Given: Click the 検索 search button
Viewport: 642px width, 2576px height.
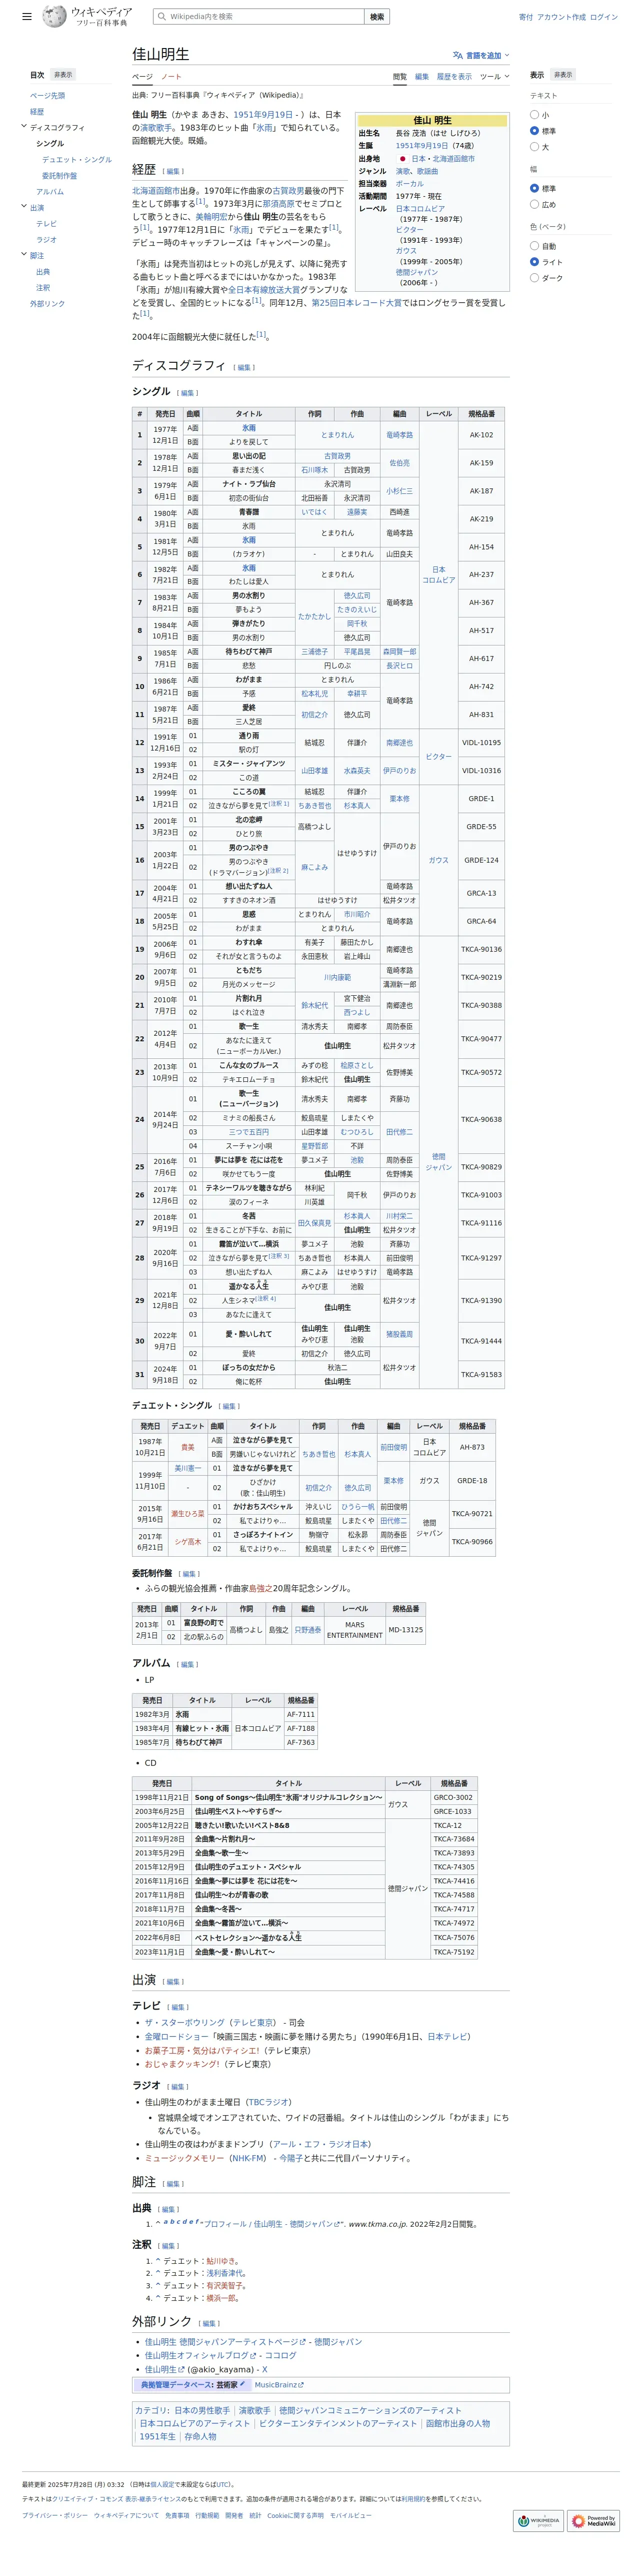Looking at the screenshot, I should [x=377, y=17].
